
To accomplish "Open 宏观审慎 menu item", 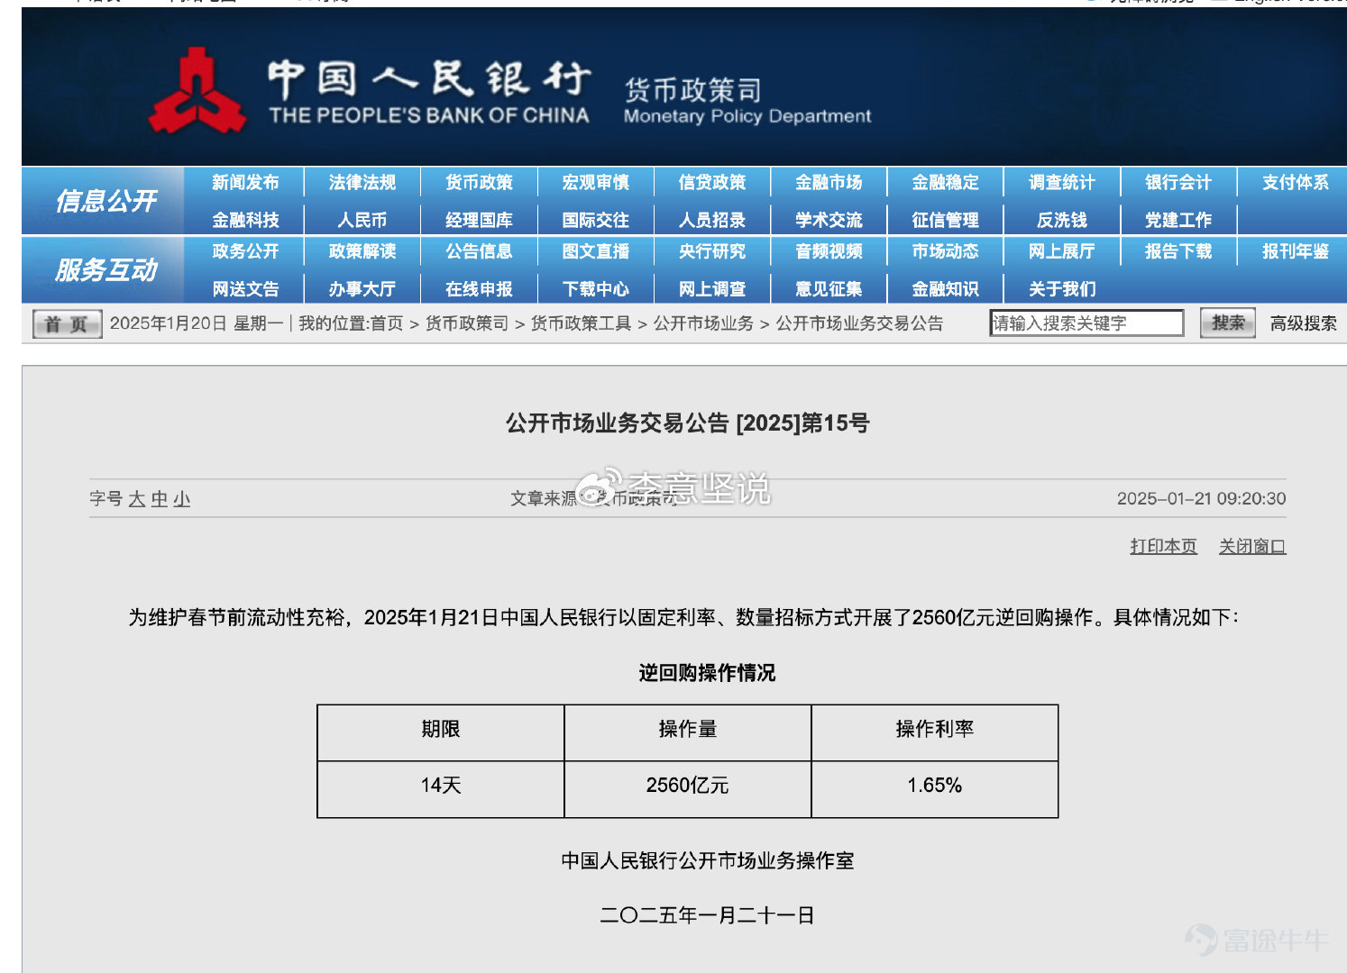I will pyautogui.click(x=595, y=183).
